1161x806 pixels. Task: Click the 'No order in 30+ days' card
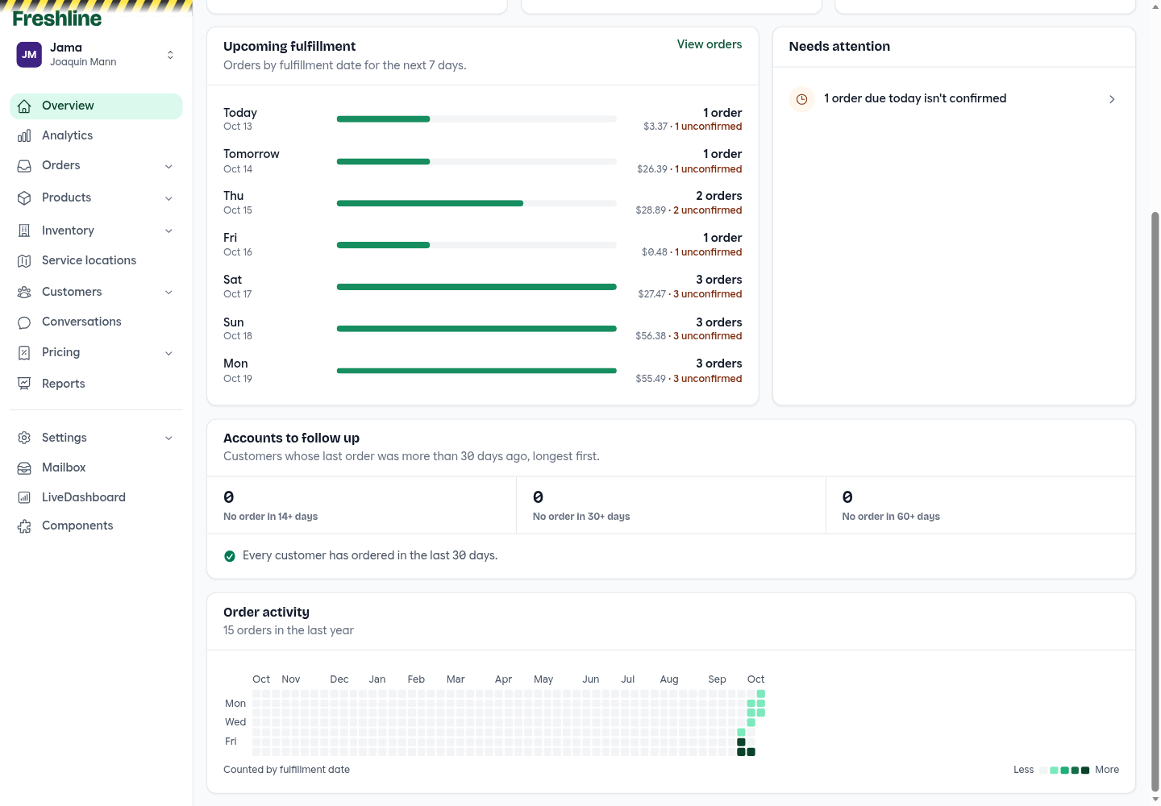click(x=671, y=505)
